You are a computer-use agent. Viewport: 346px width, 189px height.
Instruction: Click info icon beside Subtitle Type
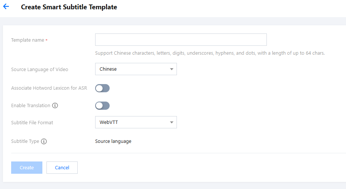[x=44, y=141]
